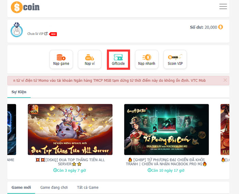Click the Scoin logo
Screen dimensions: 239x194
pos(25,7)
